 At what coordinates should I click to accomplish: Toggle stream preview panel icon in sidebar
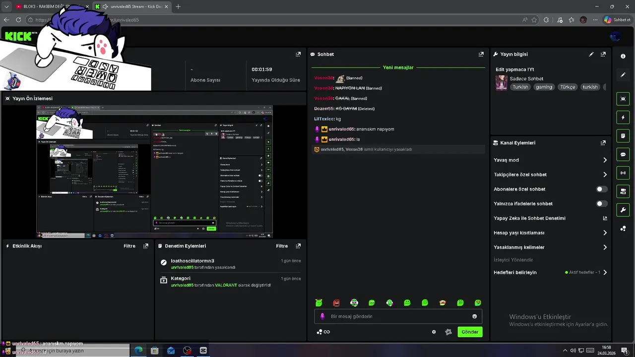pyautogui.click(x=623, y=99)
